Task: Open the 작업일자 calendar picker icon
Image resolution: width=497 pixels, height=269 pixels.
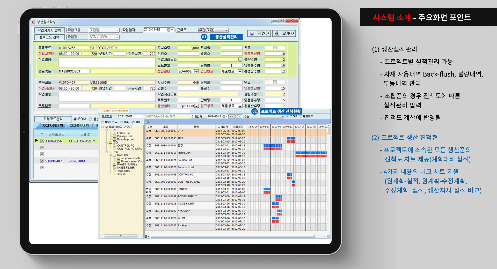Action: 170,30
